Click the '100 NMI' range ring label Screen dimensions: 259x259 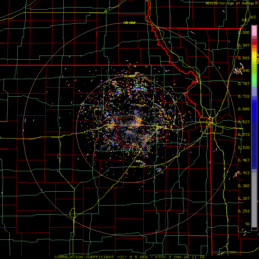point(129,23)
